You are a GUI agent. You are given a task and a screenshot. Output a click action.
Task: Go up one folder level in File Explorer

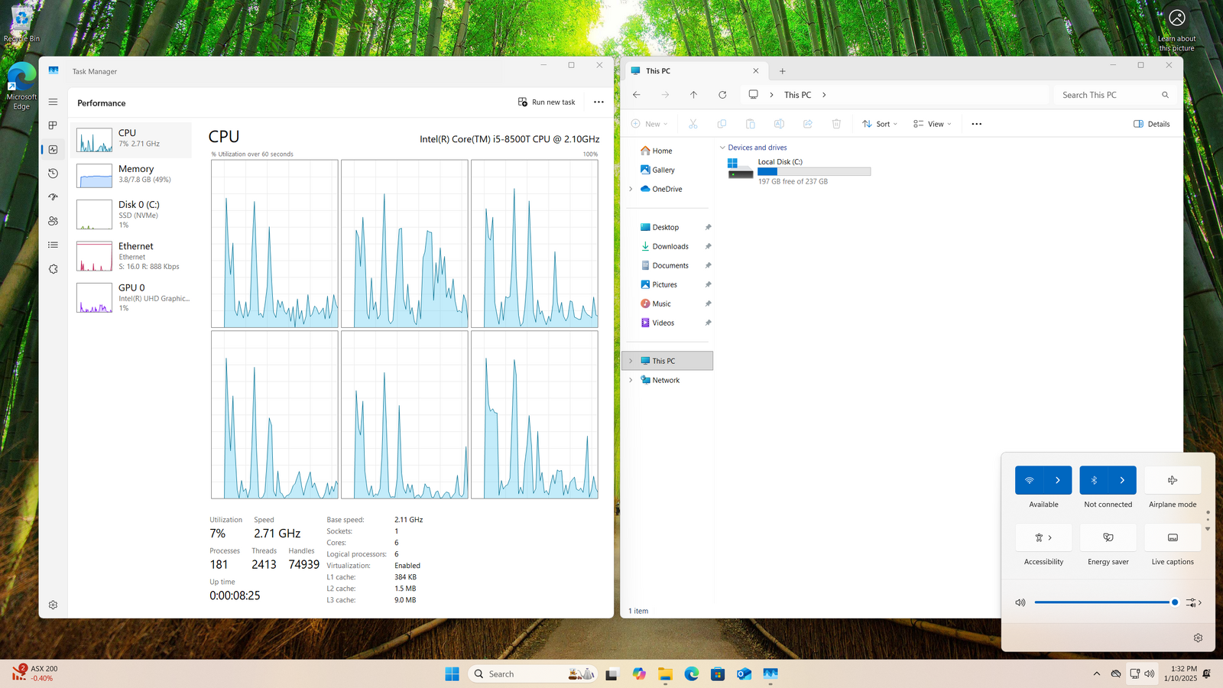[693, 95]
